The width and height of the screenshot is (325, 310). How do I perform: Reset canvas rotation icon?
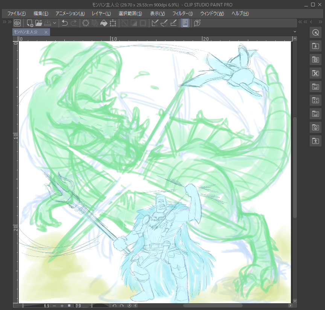(129, 305)
